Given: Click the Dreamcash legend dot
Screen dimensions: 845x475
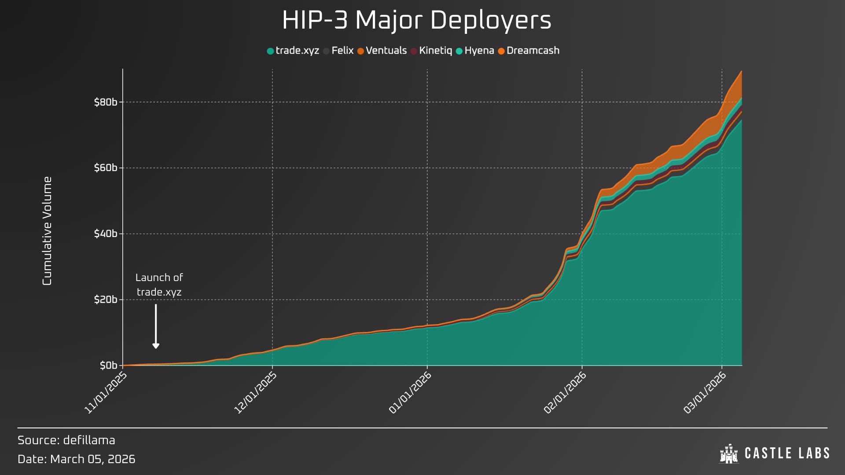Looking at the screenshot, I should pos(501,51).
